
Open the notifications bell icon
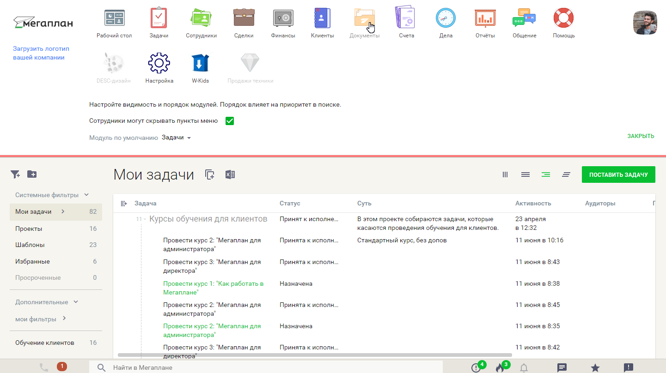(x=524, y=368)
